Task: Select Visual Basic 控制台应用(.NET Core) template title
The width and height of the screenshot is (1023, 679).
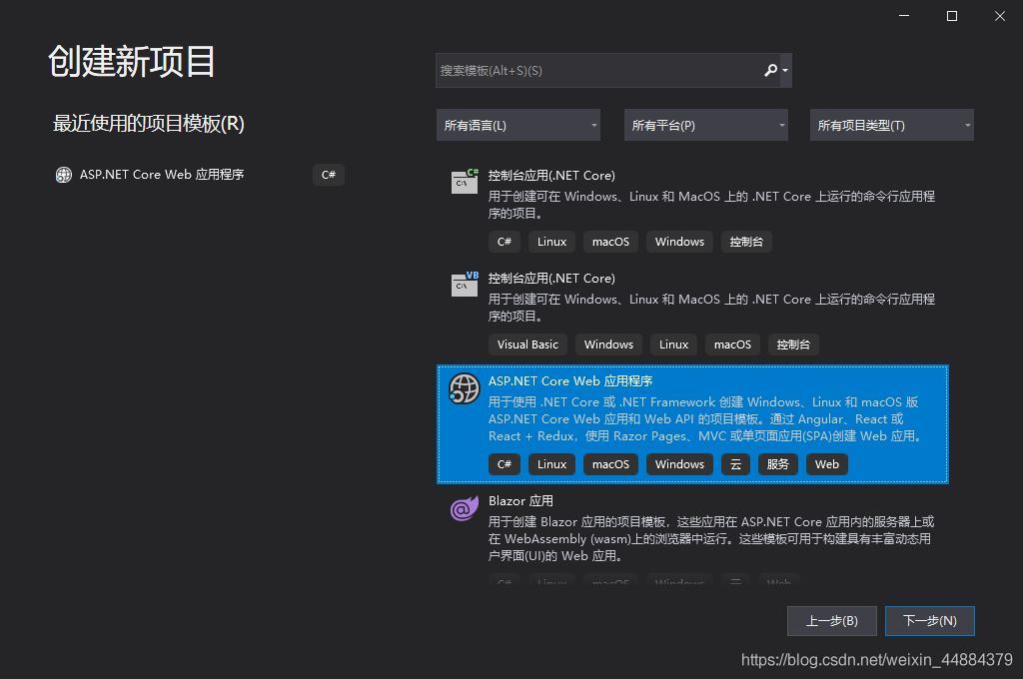Action: click(551, 279)
